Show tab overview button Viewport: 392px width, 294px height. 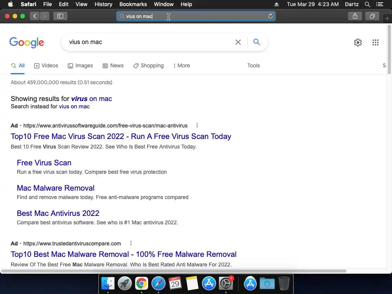[372, 16]
